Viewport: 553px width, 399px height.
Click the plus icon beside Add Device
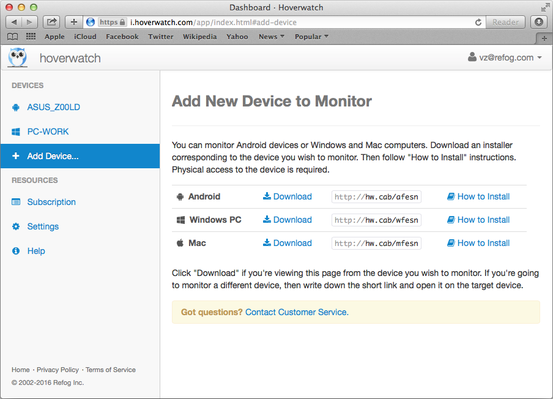click(x=16, y=156)
